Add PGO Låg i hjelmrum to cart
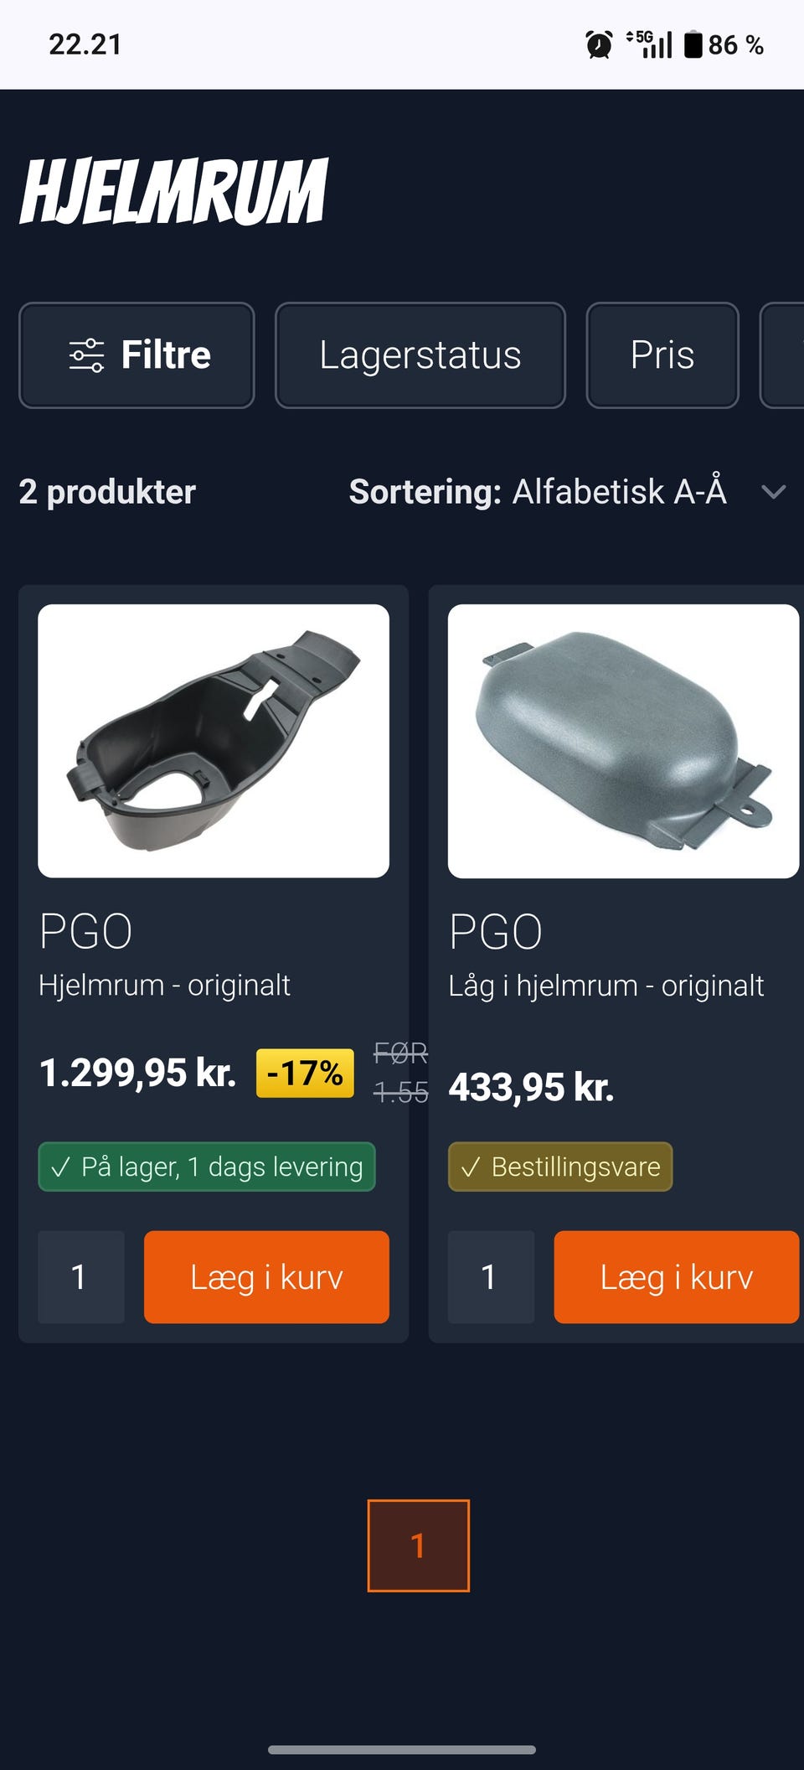The height and width of the screenshot is (1770, 804). tap(676, 1277)
